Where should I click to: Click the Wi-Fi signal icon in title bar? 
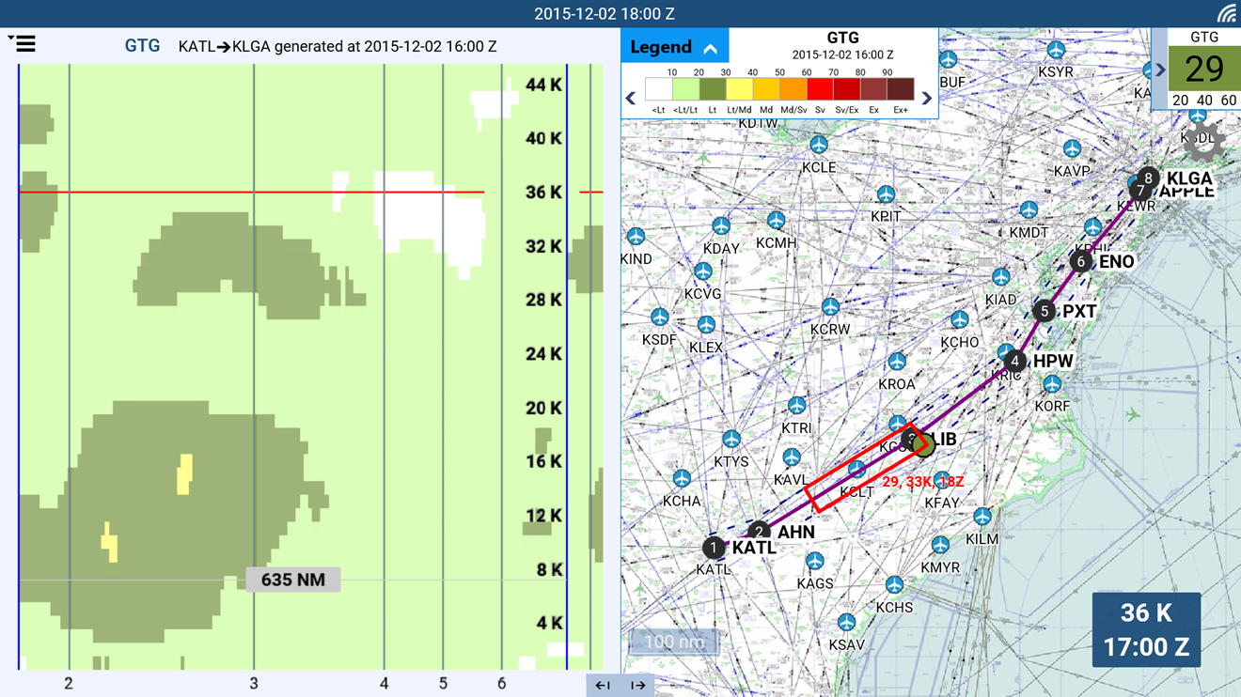point(1227,13)
